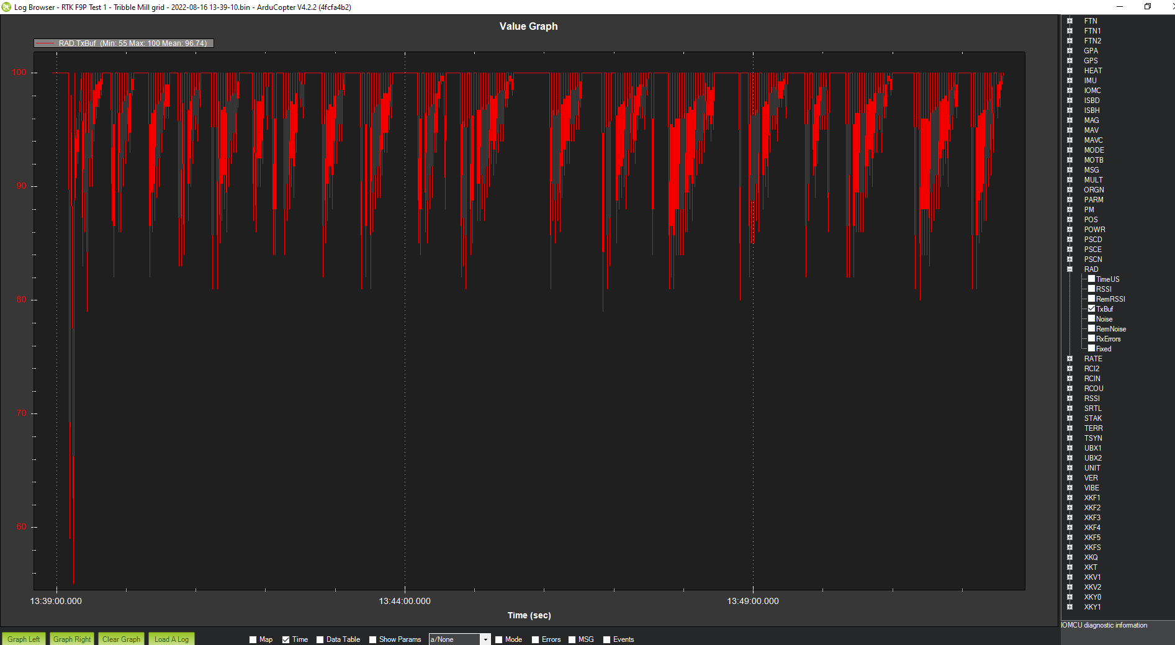
Task: Click the RAD.TxBuf legend entry
Action: pyautogui.click(x=124, y=43)
